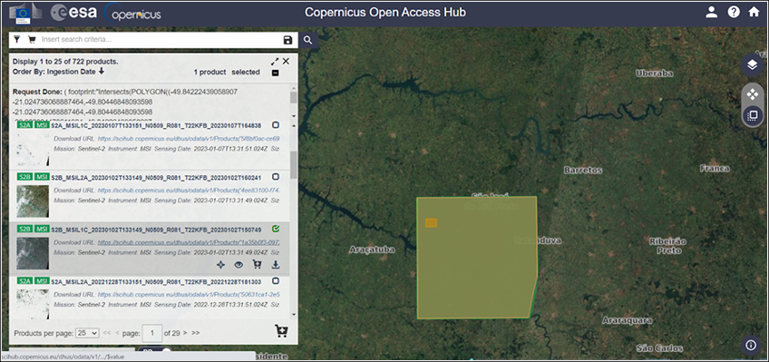Change sort order arrow beside Ingestion Date
This screenshot has height=362, width=769.
(102, 71)
